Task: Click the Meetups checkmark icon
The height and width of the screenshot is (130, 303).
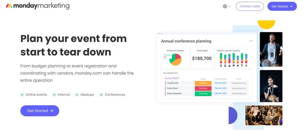Action: [77, 94]
